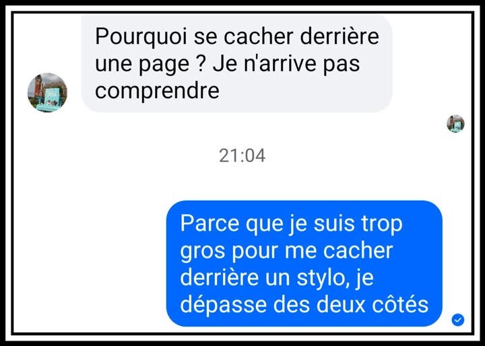Screen dimensions: 485x346
Task: Click the line 'derrière un stylo, je'
Action: click(277, 278)
